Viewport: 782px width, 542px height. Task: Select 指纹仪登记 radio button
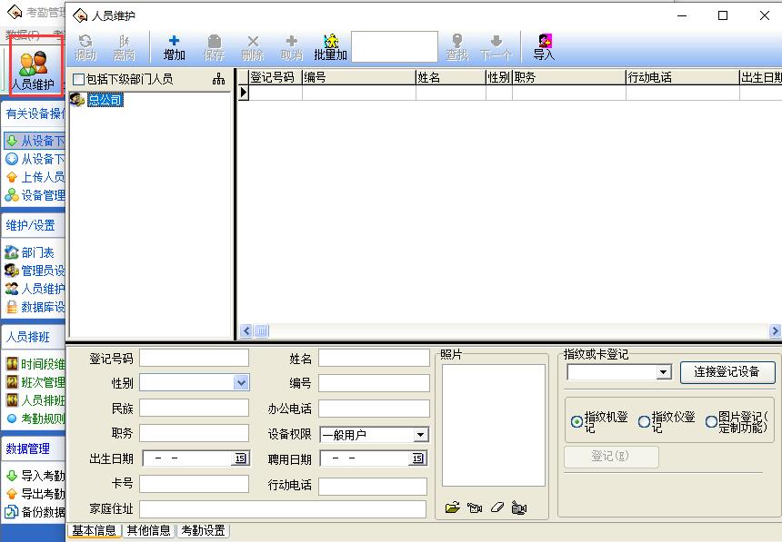coord(644,421)
